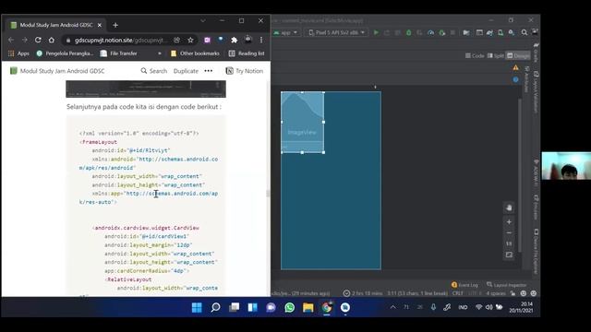Open the Reading list

tap(247, 53)
